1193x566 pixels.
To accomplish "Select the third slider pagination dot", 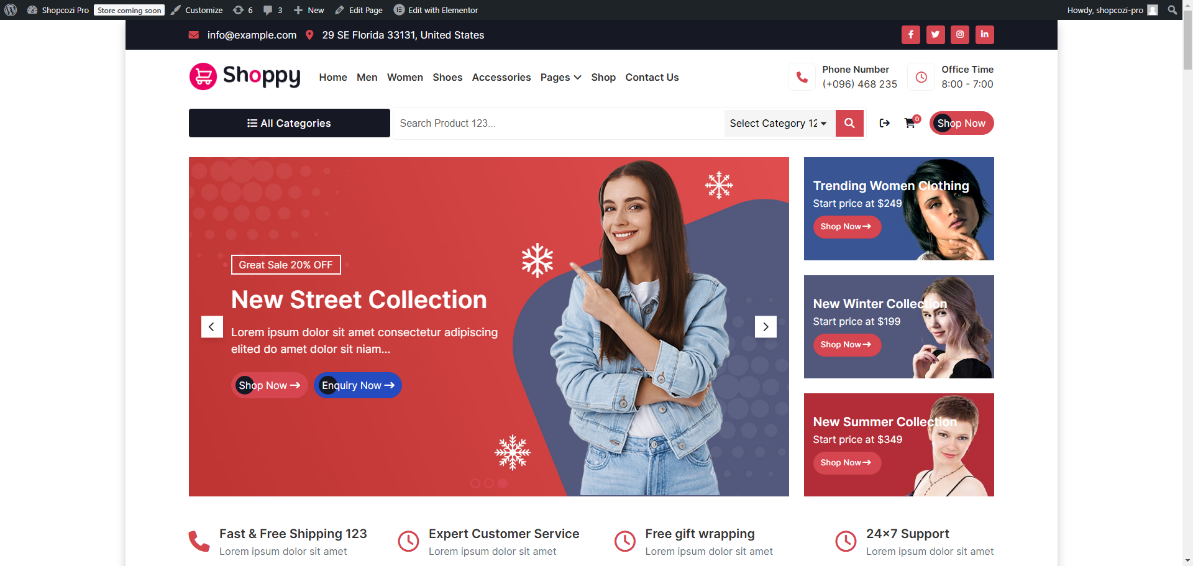I will pos(503,483).
